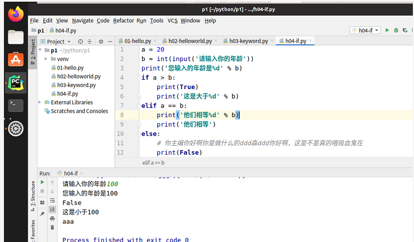Collapse all in Project panel toolbar

point(90,41)
